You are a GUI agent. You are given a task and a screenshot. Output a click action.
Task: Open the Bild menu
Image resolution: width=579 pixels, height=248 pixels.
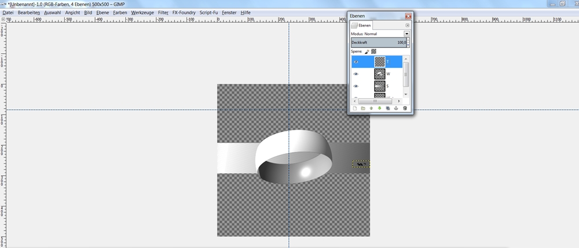point(88,13)
